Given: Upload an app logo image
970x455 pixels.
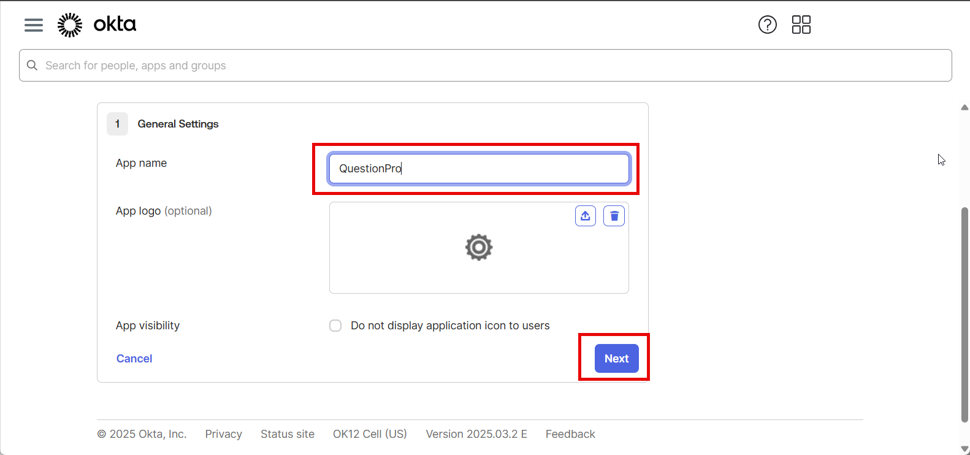Looking at the screenshot, I should pyautogui.click(x=586, y=216).
